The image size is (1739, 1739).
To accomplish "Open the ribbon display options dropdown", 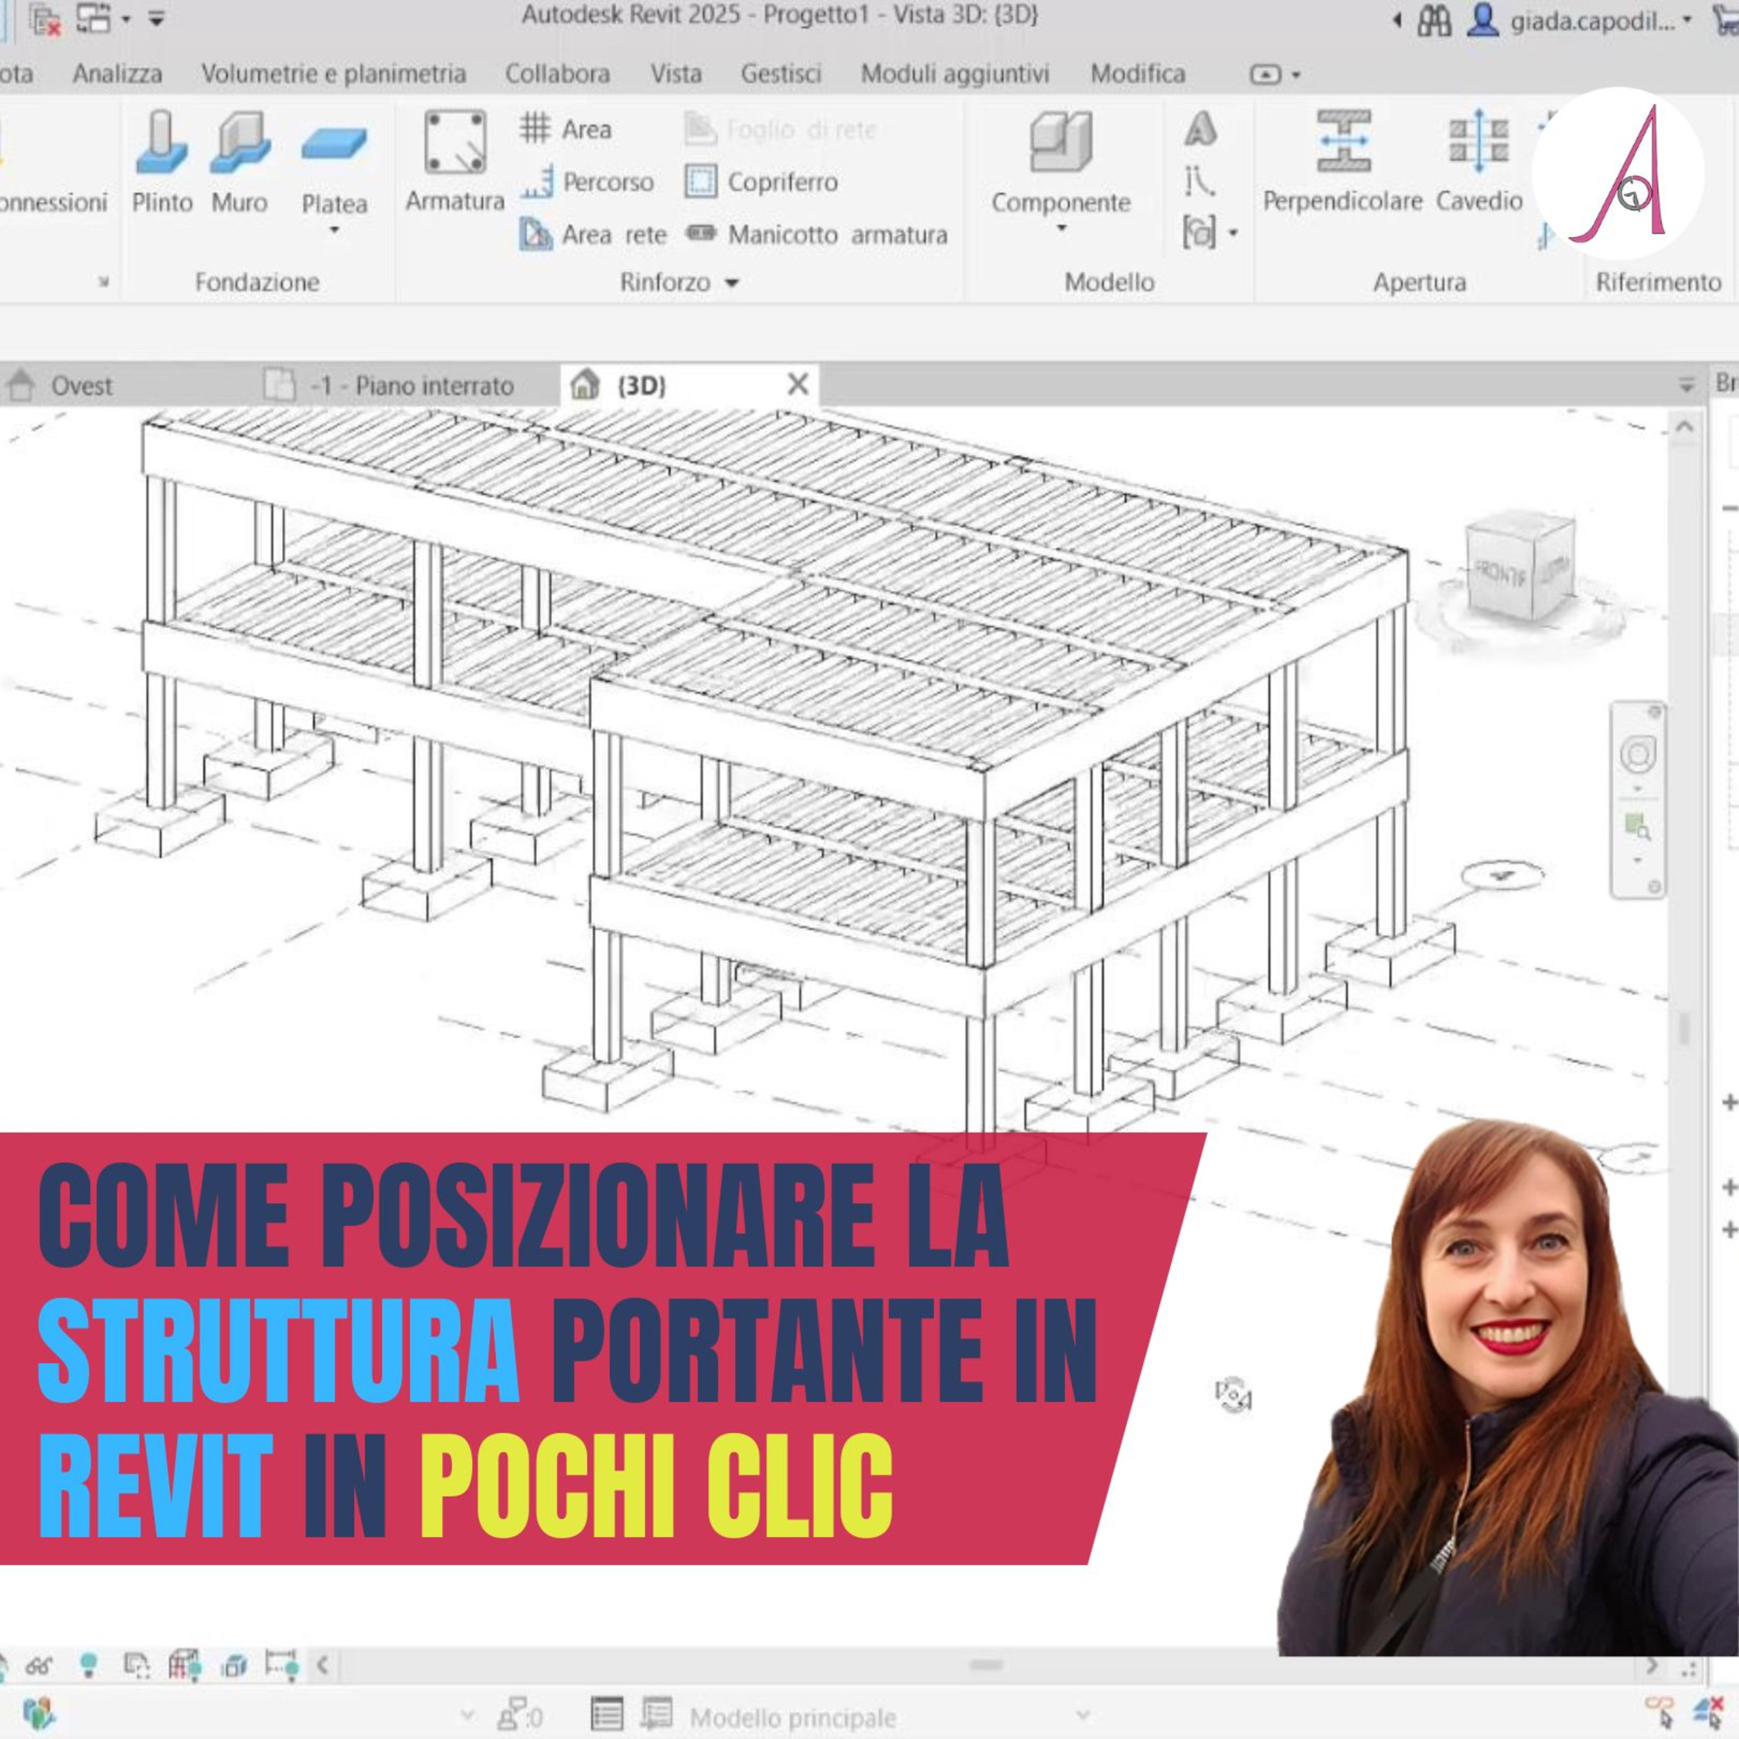I will pos(1296,75).
